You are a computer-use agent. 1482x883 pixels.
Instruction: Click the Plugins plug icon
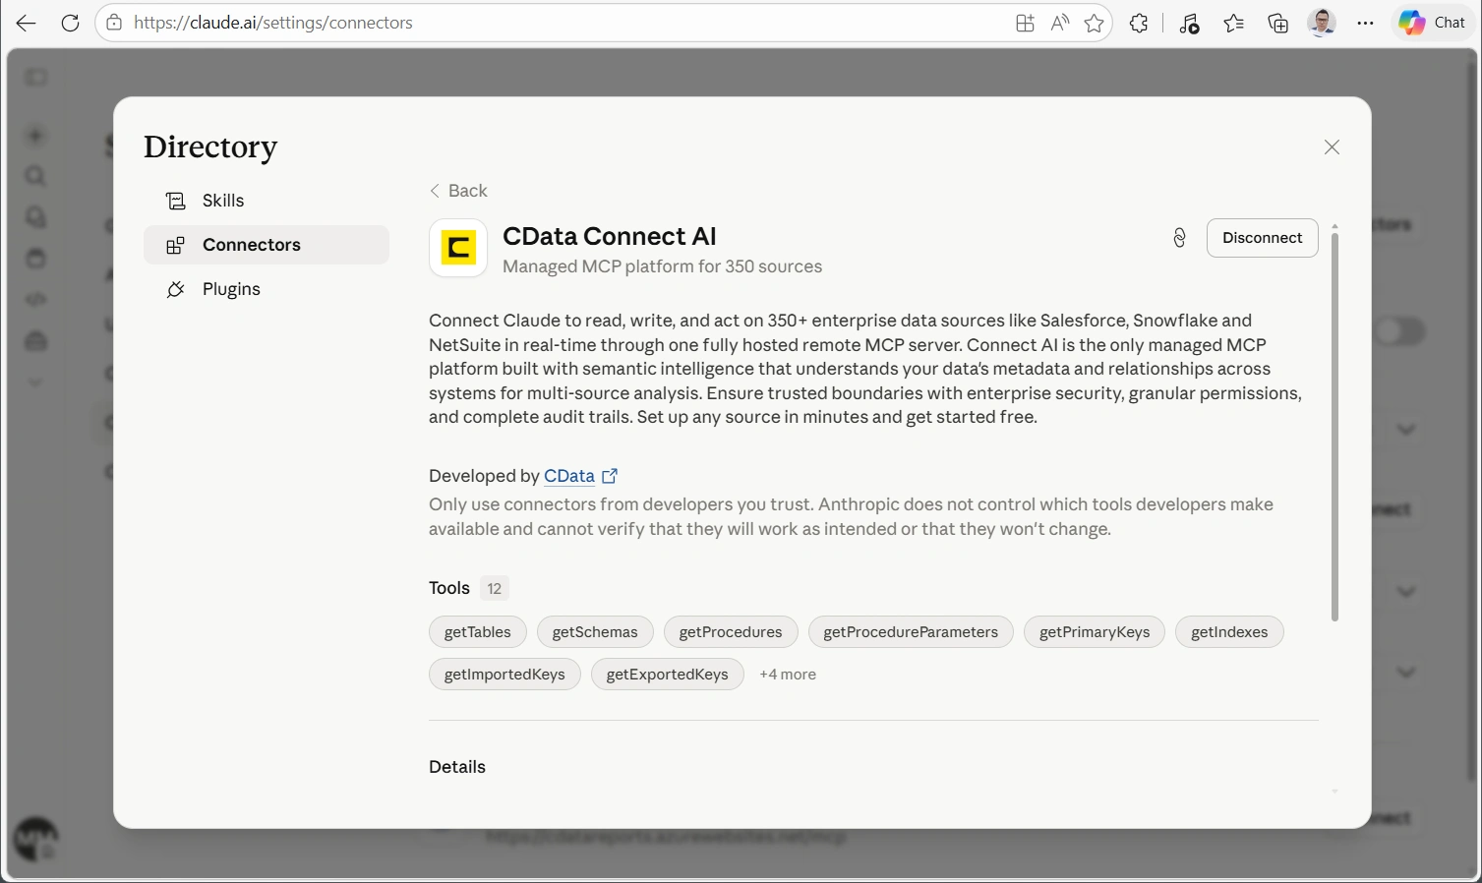175,289
